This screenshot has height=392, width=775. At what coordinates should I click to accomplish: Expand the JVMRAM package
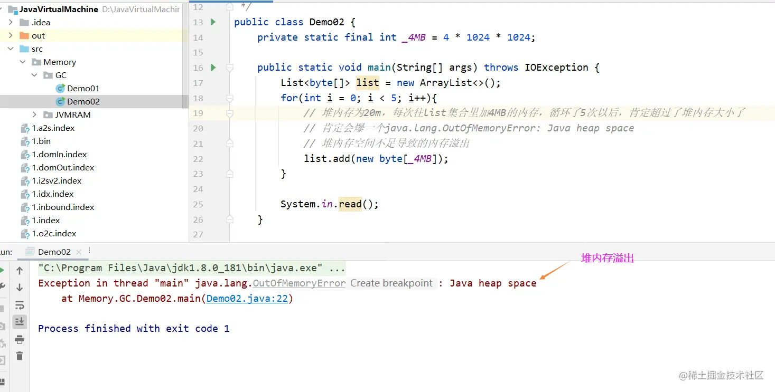coord(34,114)
